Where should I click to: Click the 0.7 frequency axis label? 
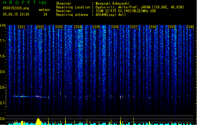tap(3, 103)
